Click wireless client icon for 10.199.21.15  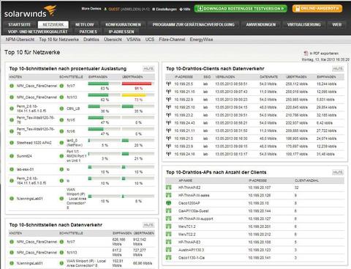coord(168,92)
